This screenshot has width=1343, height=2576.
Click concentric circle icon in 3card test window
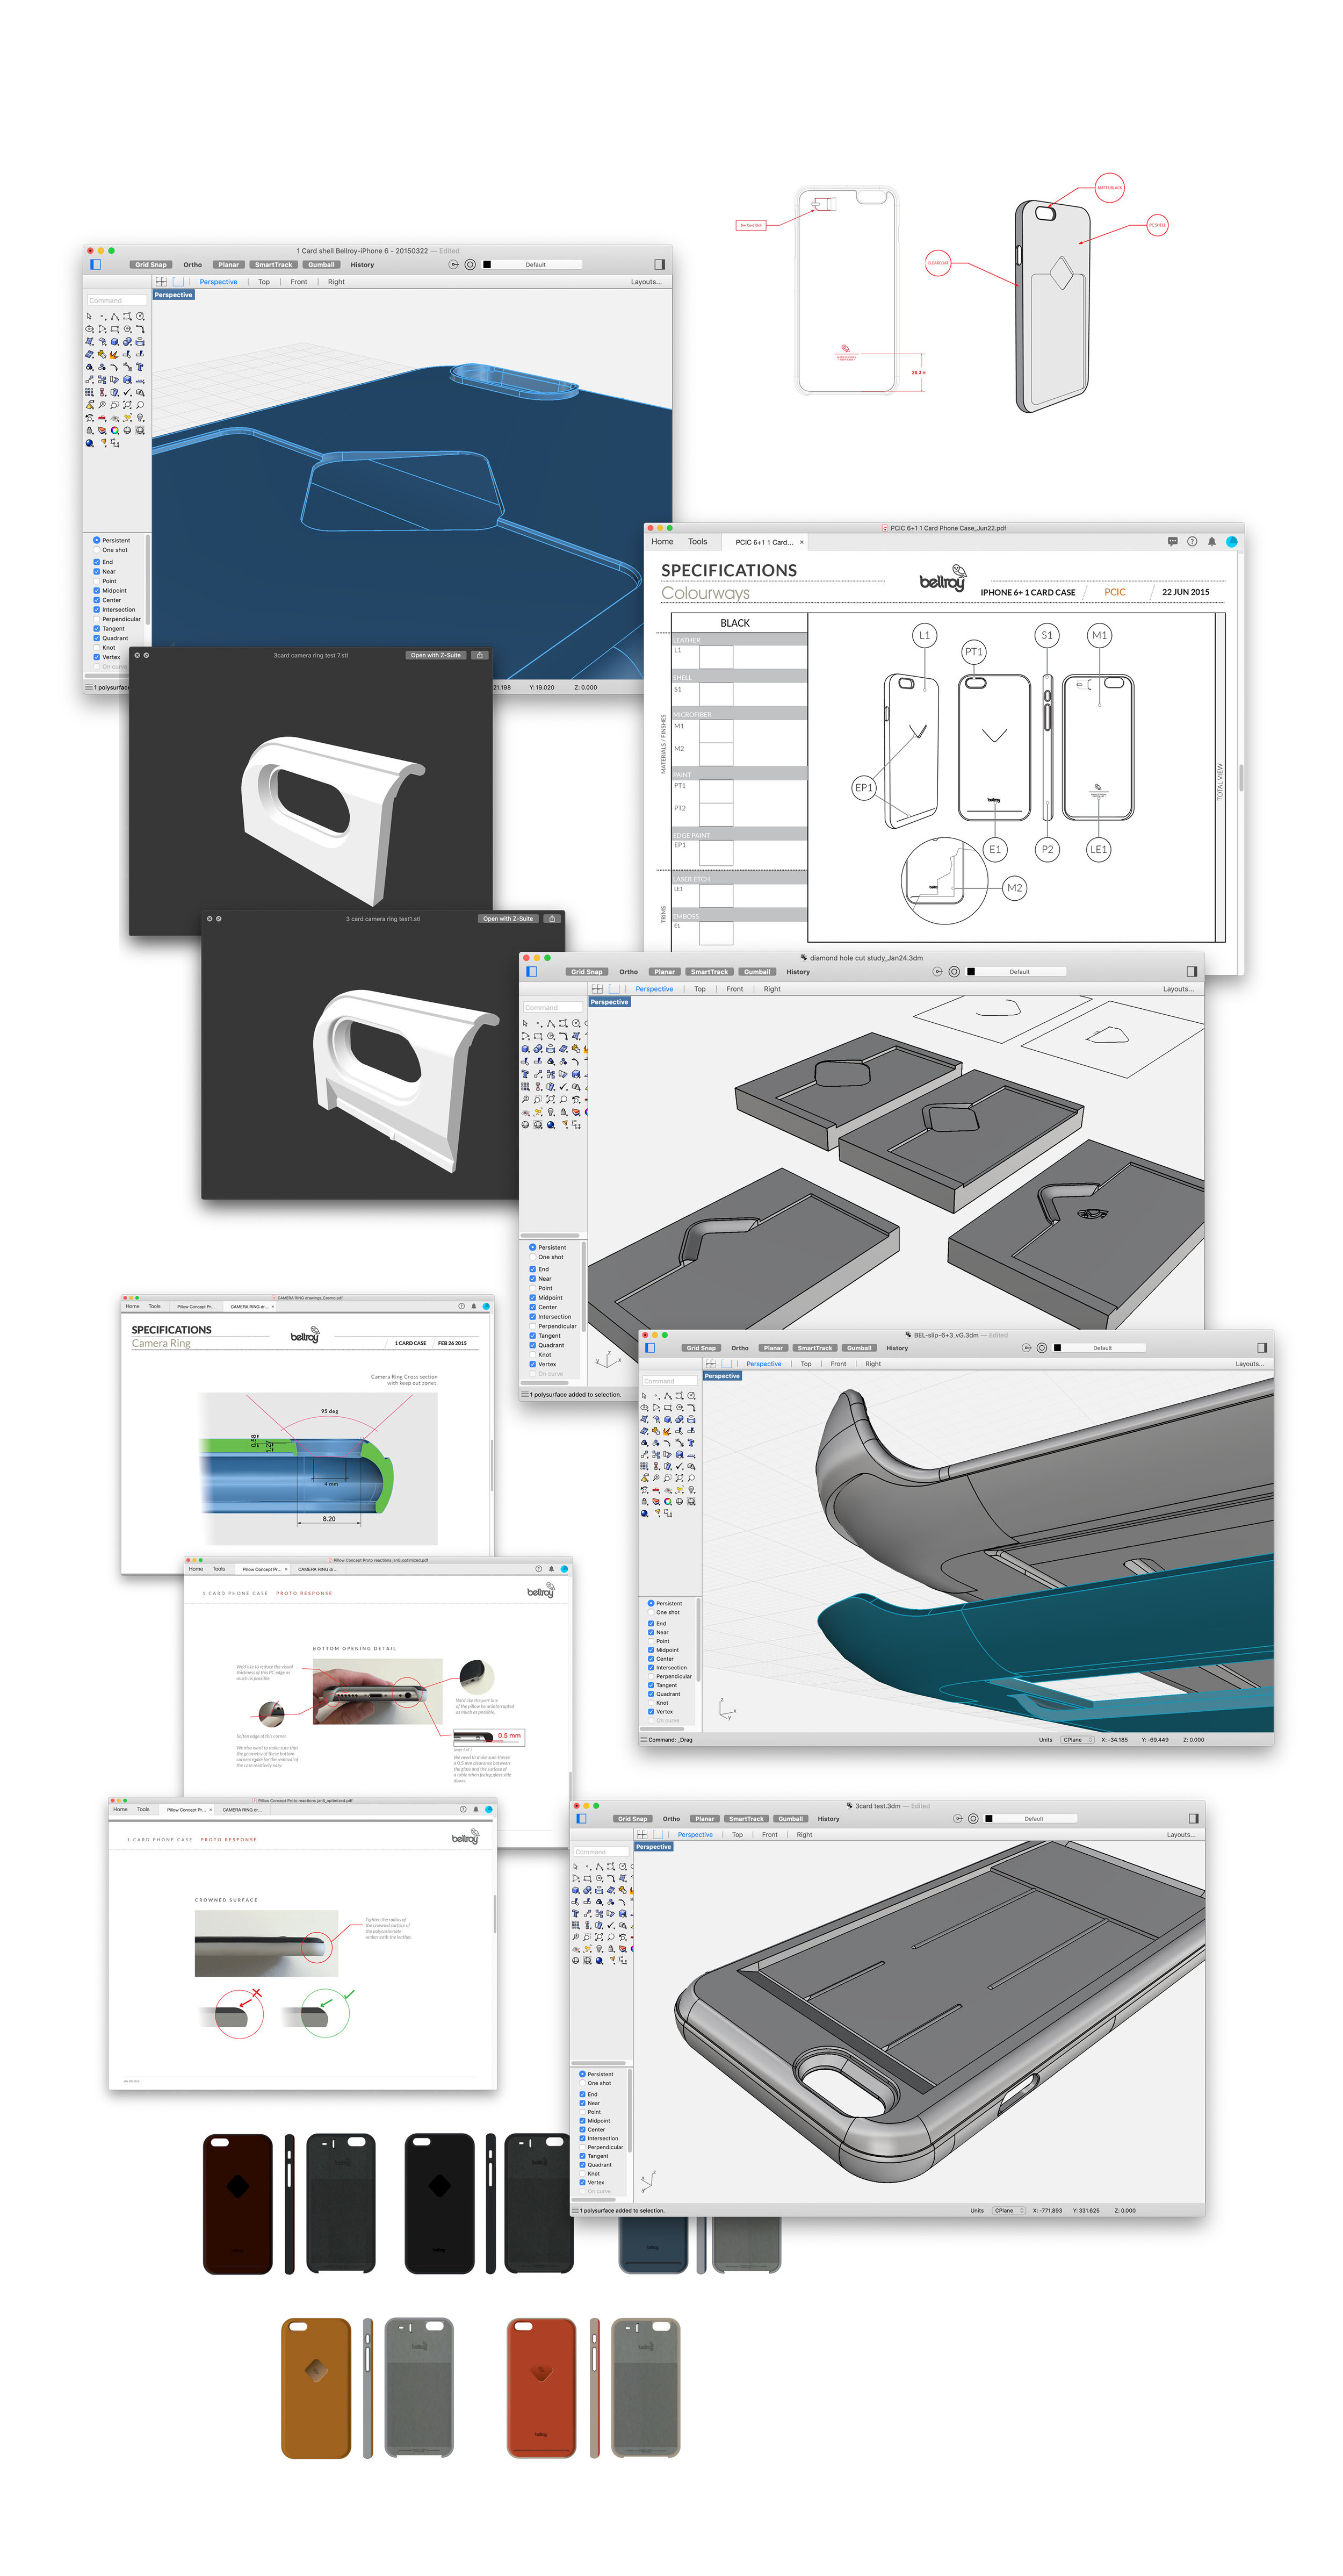[973, 1819]
